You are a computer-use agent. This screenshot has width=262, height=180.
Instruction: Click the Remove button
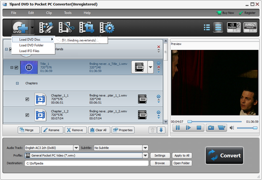[76, 130]
